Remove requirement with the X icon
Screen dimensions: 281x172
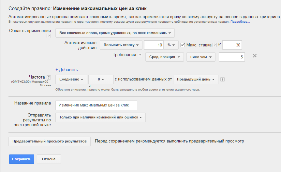tap(255, 56)
